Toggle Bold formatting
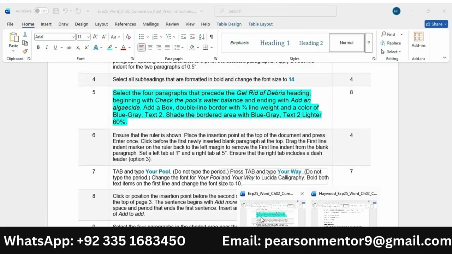The image size is (452, 254). pyautogui.click(x=38, y=47)
